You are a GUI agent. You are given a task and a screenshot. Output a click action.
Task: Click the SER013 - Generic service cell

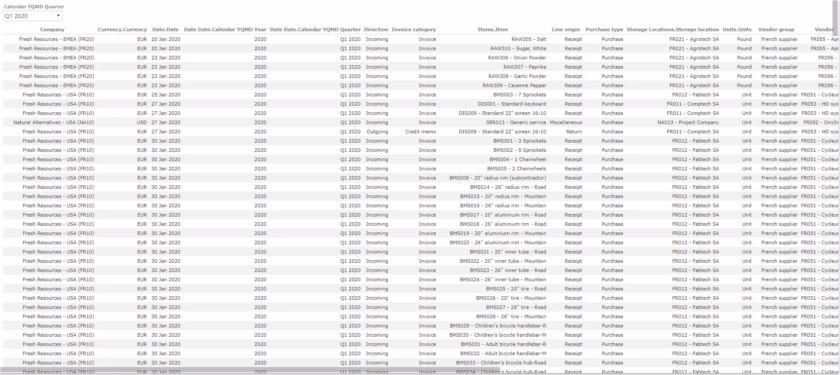click(x=516, y=122)
